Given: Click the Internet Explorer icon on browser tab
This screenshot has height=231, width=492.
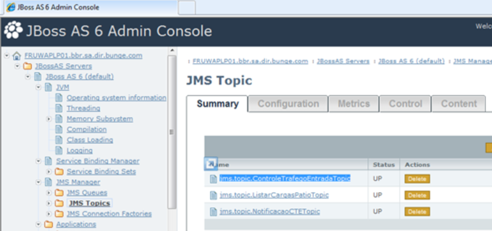Looking at the screenshot, I should pos(11,7).
